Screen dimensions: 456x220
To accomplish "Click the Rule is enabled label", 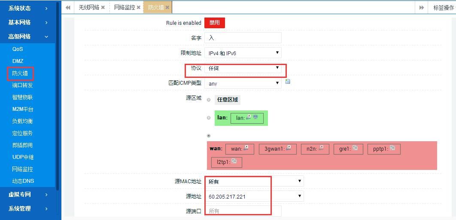I will 183,23.
